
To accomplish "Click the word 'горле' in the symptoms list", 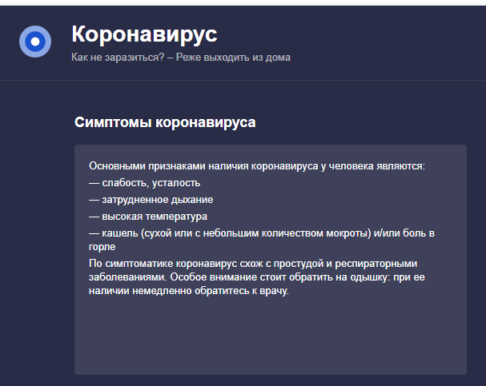I will click(x=102, y=248).
